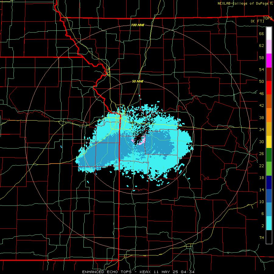Click the legend value 18
Image resolution: width=274 pixels, height=274 pixels.
[262, 178]
